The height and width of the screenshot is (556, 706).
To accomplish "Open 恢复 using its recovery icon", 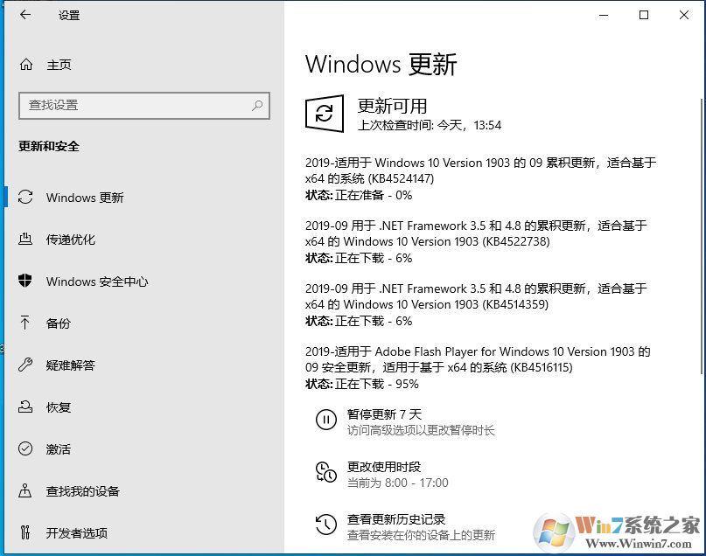I will click(27, 407).
